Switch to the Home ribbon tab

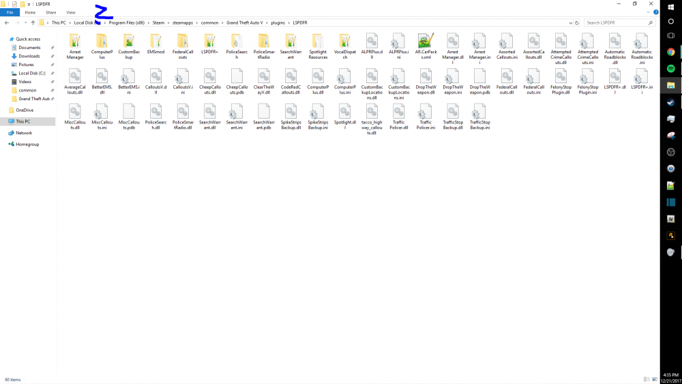pos(30,12)
